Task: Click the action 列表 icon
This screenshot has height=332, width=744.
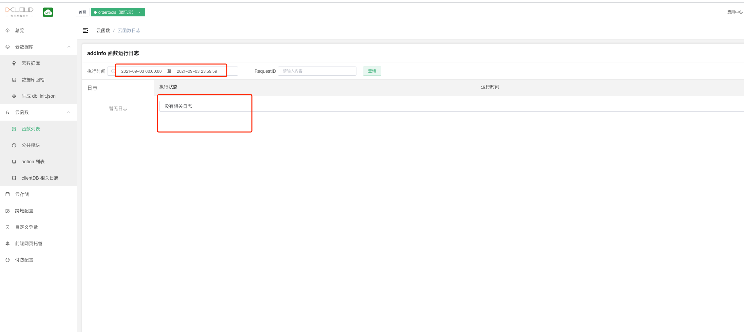Action: (14, 162)
